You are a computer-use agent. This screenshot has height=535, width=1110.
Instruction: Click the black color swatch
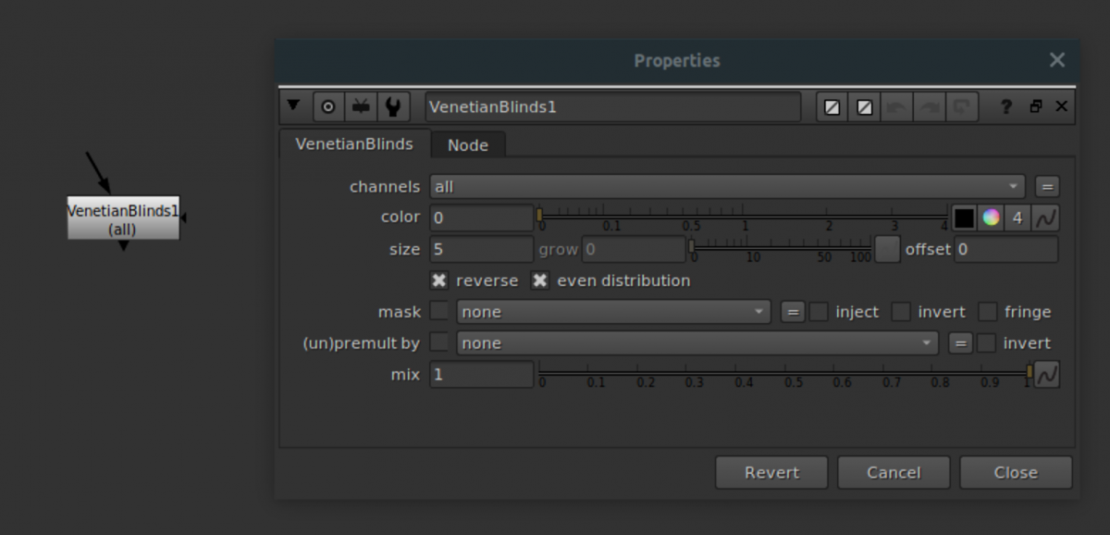pos(964,218)
